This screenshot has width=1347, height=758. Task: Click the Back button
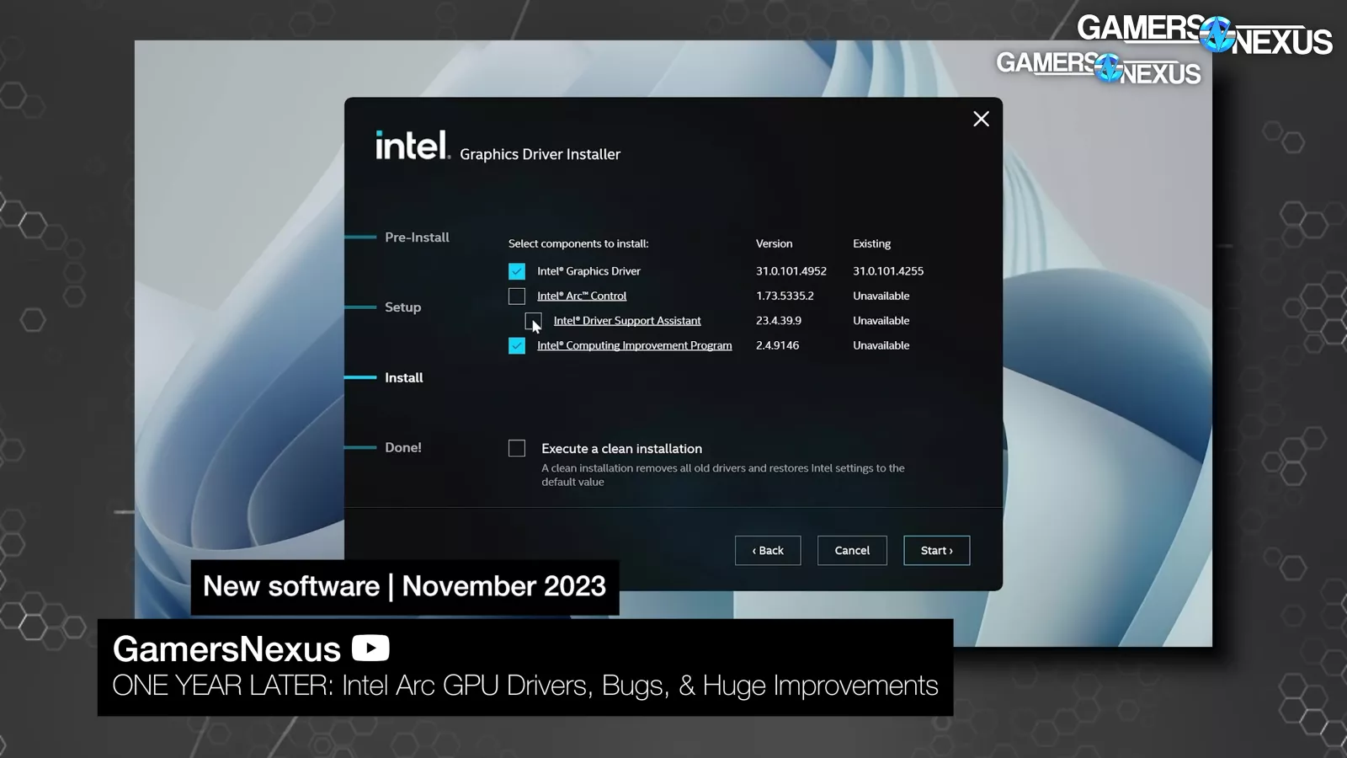coord(767,550)
